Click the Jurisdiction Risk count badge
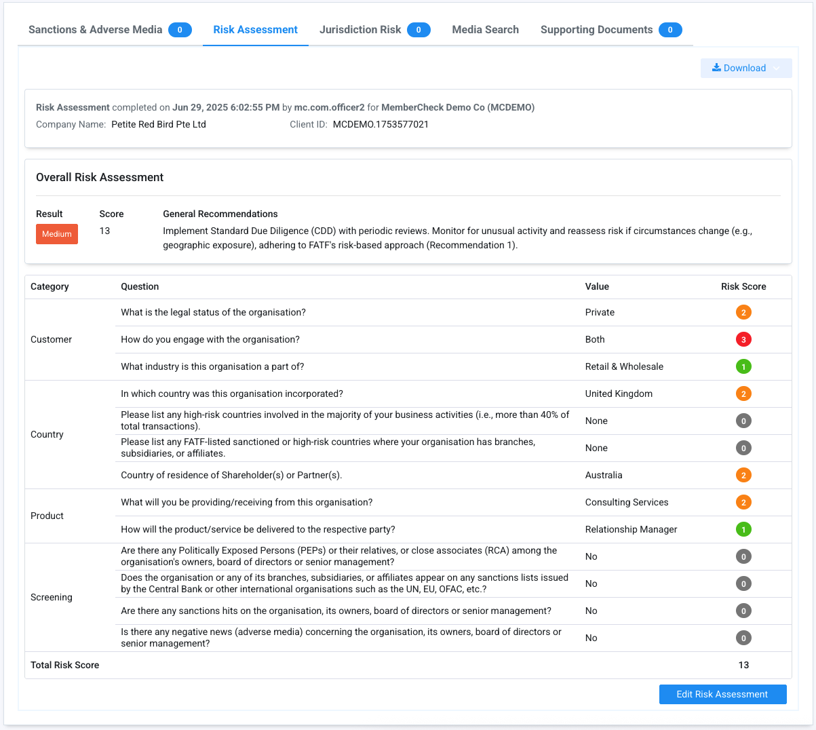 (x=419, y=30)
